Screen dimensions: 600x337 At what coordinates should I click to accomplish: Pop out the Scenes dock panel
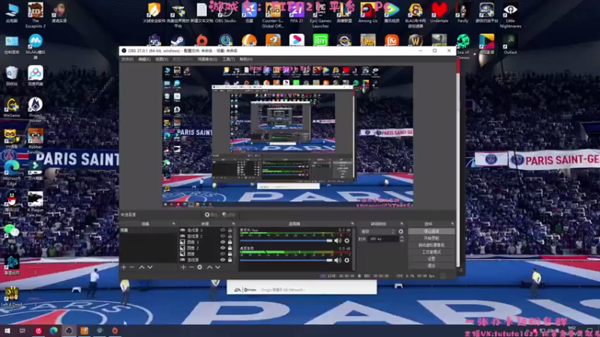pyautogui.click(x=173, y=224)
